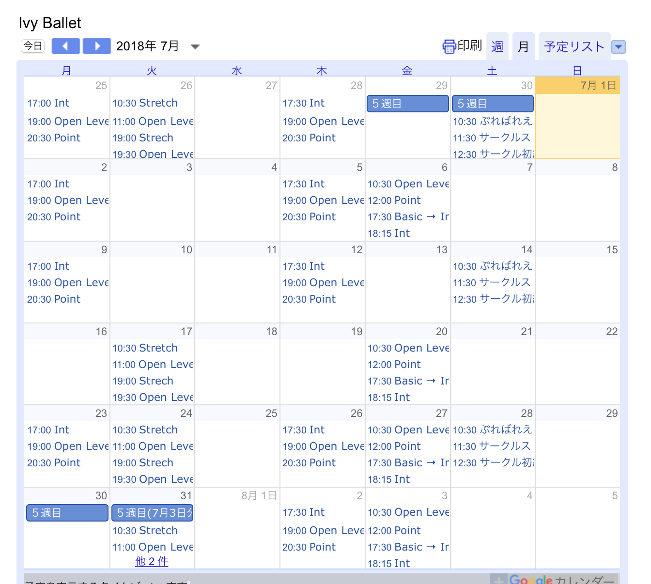651x584 pixels.
Task: Open the 予定リスト agenda tab
Action: click(574, 46)
